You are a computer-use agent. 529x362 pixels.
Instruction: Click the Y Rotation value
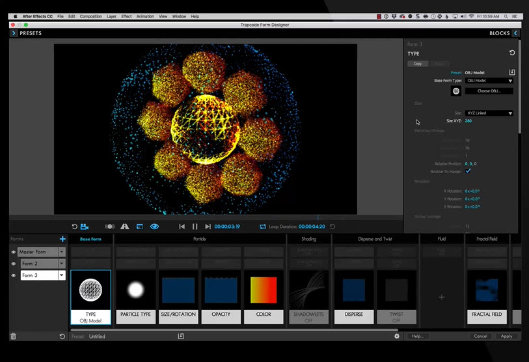coord(472,199)
